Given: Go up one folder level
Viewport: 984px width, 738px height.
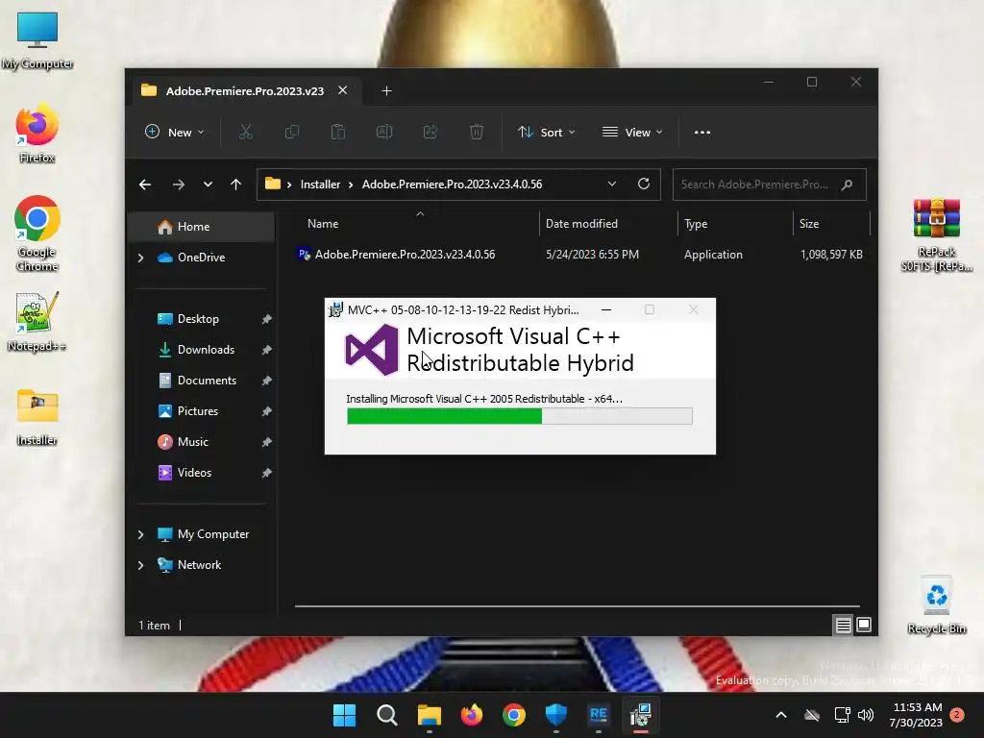Looking at the screenshot, I should pyautogui.click(x=236, y=184).
